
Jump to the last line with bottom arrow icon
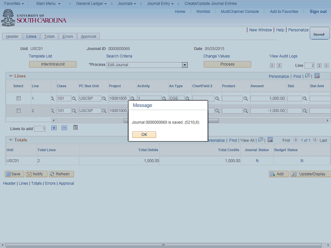(326, 66)
